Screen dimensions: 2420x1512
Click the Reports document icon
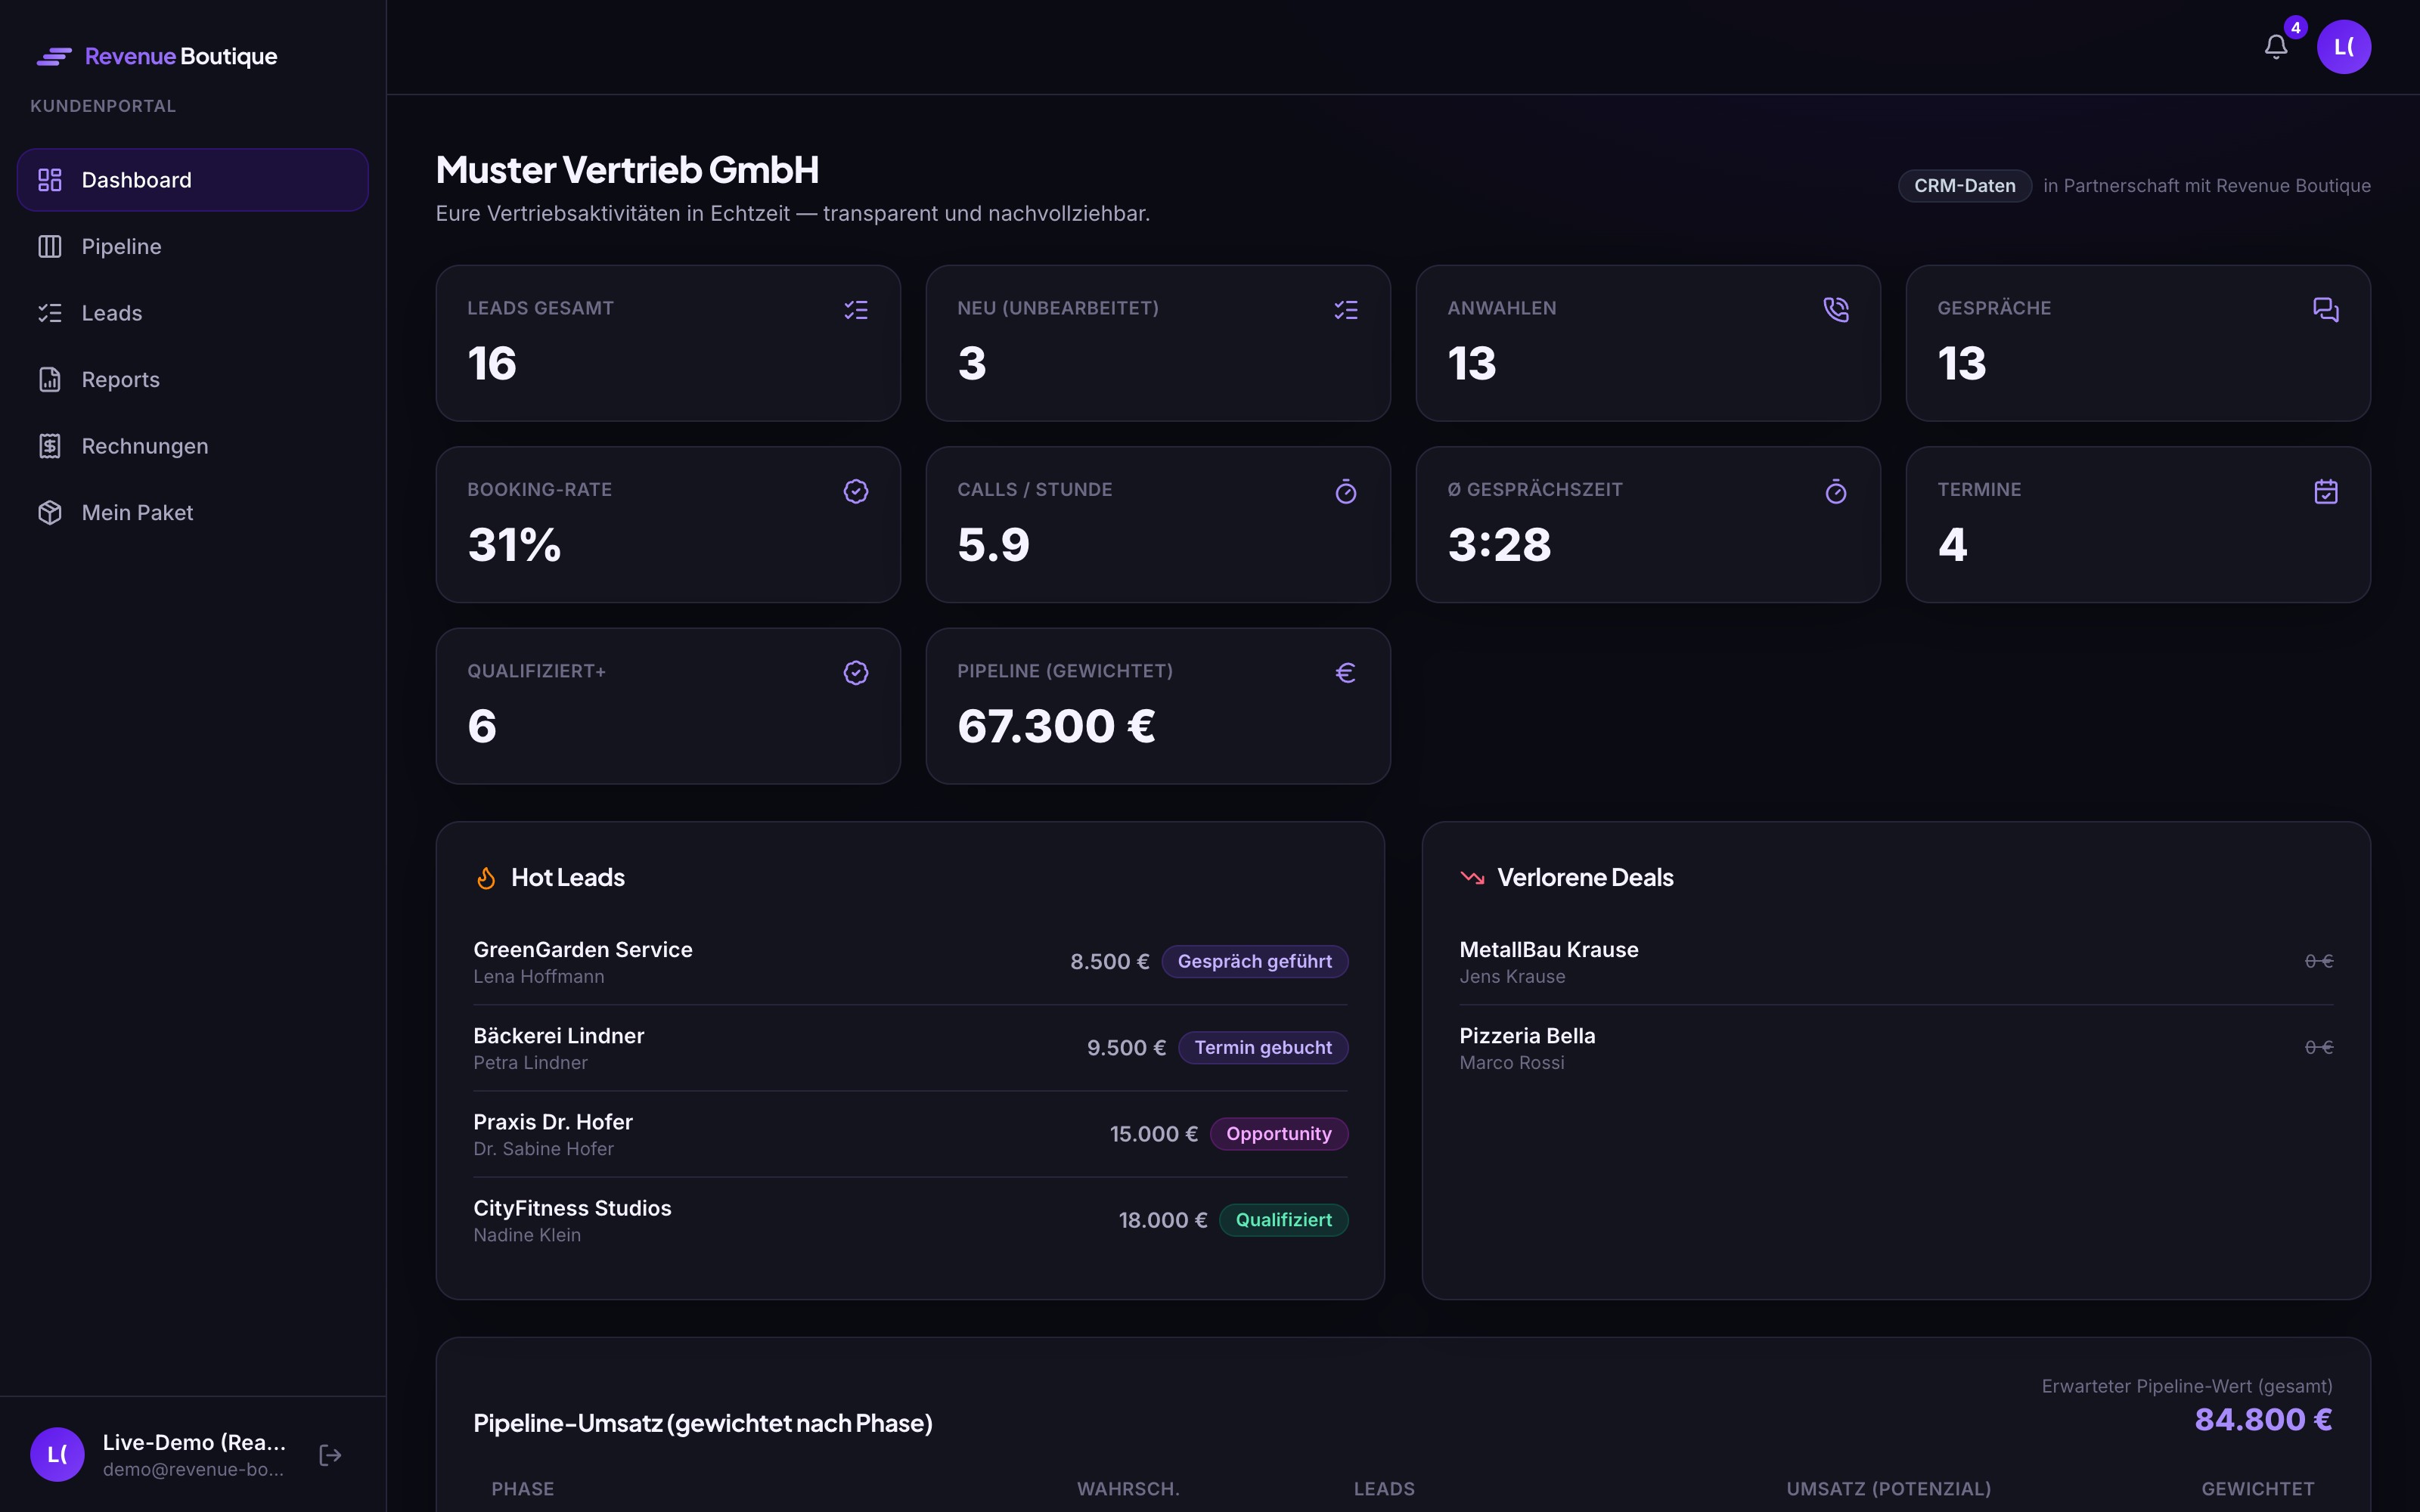[x=50, y=380]
